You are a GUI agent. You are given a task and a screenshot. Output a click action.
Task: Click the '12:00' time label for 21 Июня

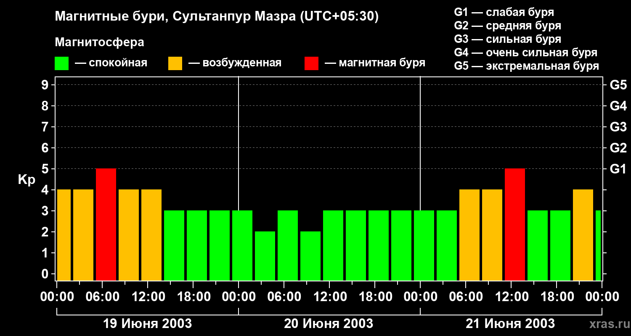point(511,297)
